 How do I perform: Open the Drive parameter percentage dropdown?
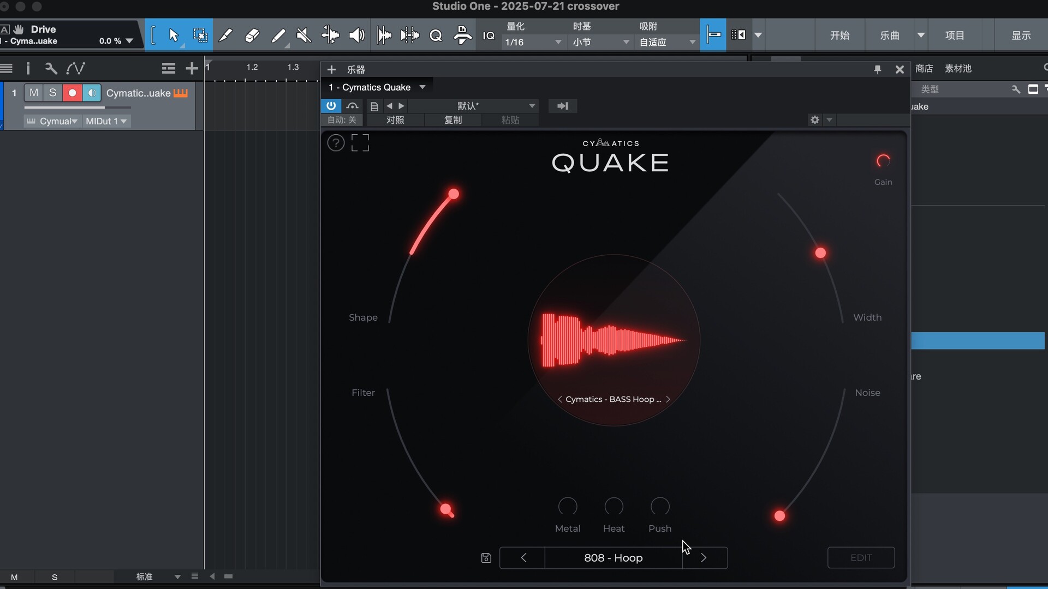coord(129,41)
